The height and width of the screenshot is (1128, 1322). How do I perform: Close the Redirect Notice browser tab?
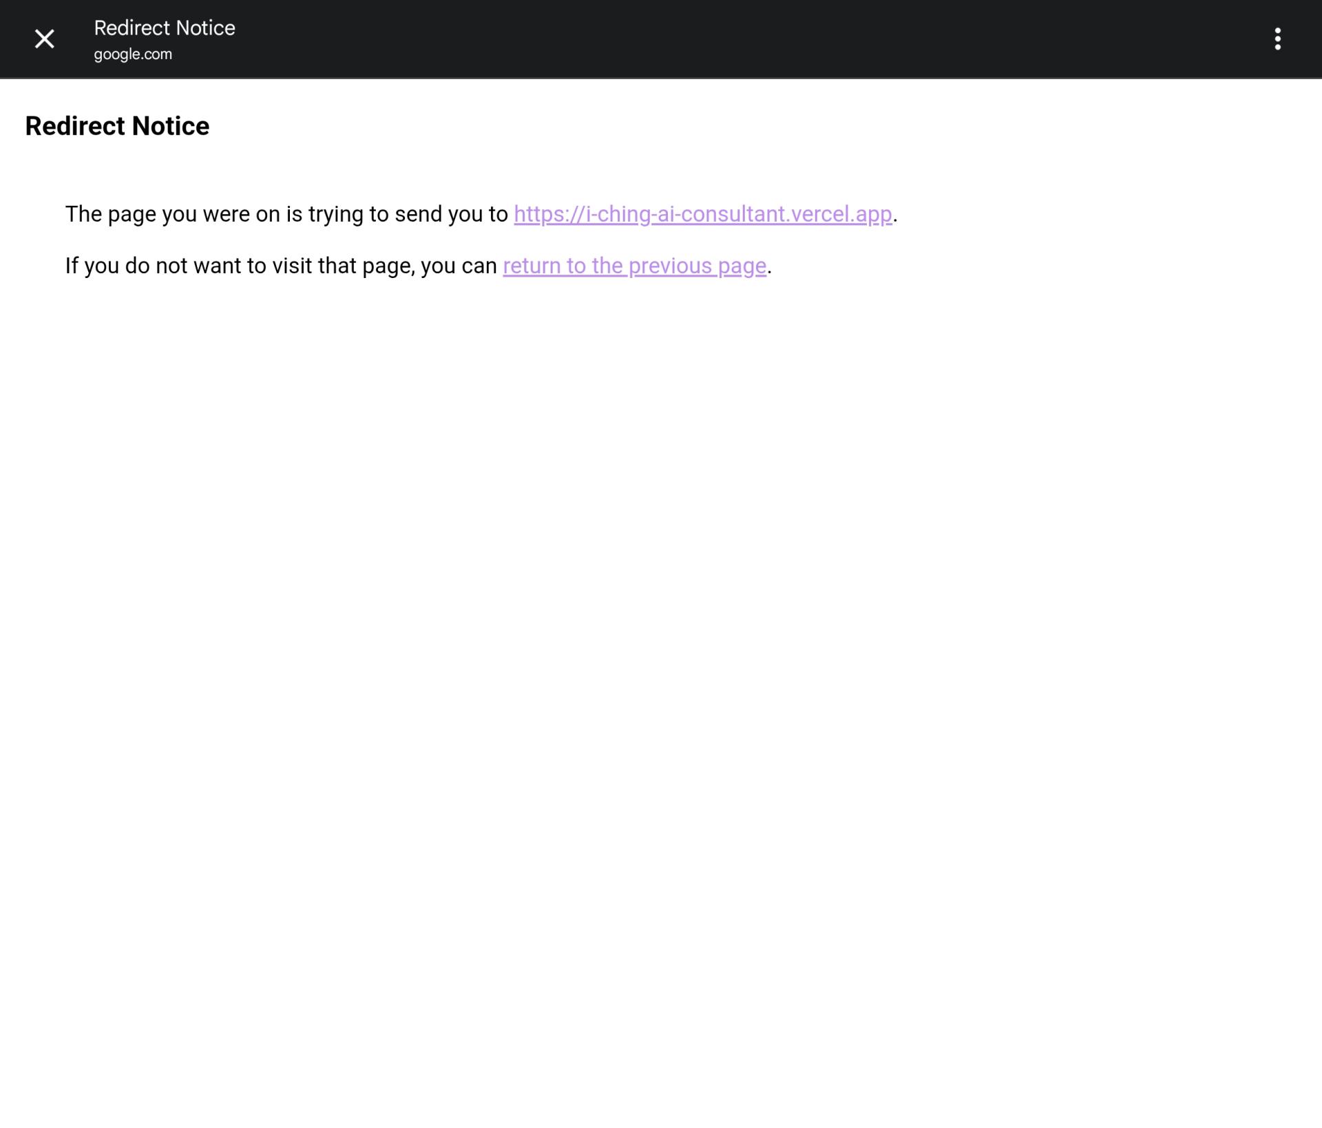coord(45,39)
